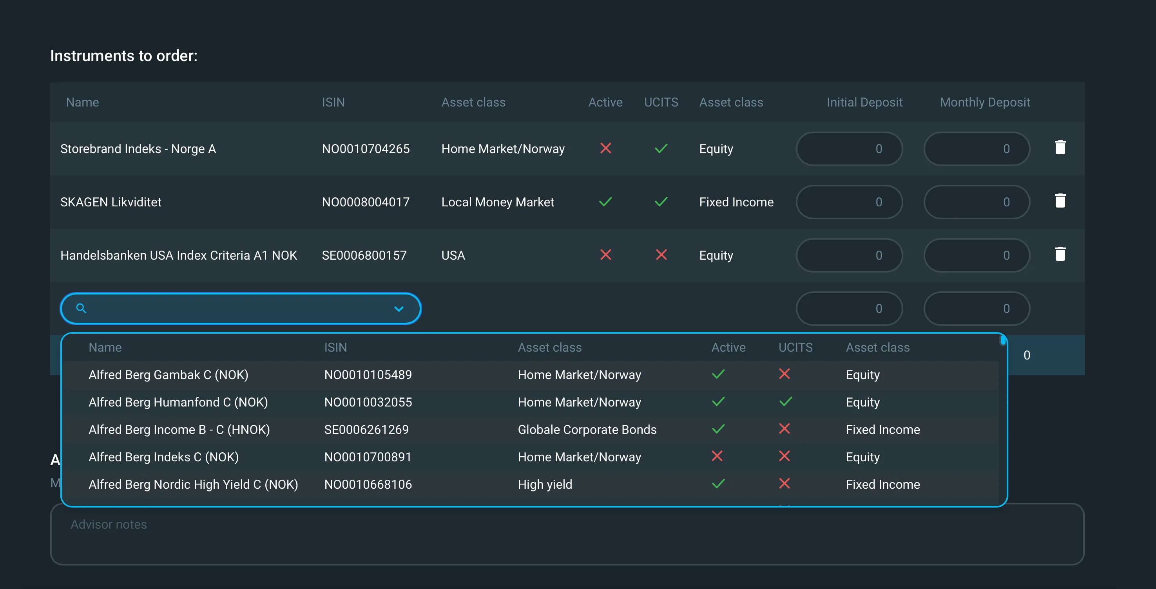Click Active checkmark for Alfred Berg Nordic High Yield
1156x589 pixels.
pos(718,483)
